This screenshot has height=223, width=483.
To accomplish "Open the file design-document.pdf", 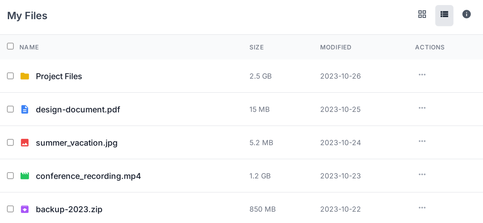I will pyautogui.click(x=78, y=109).
